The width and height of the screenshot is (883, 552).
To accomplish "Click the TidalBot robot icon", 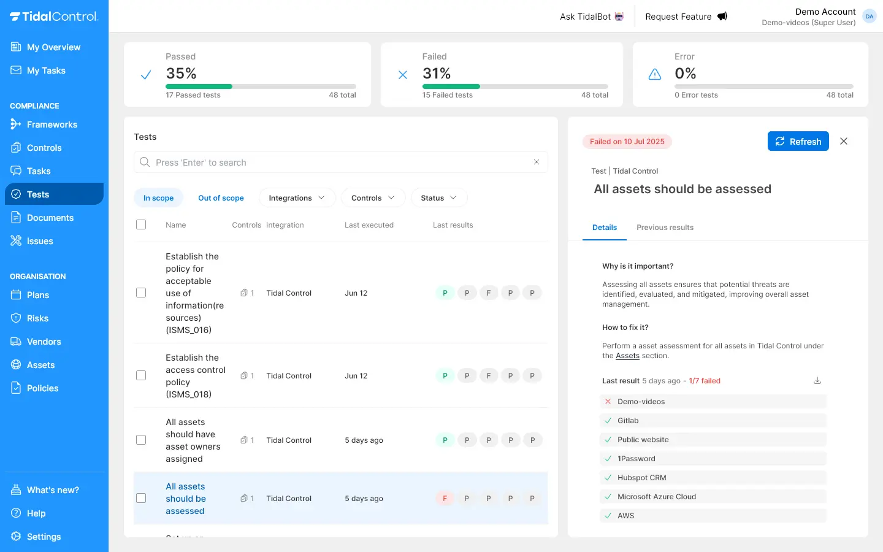I will click(619, 17).
